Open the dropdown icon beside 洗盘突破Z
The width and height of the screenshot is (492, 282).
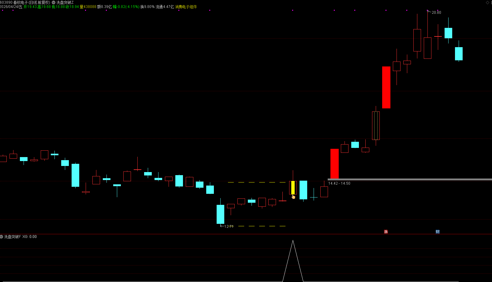(x=54, y=2)
